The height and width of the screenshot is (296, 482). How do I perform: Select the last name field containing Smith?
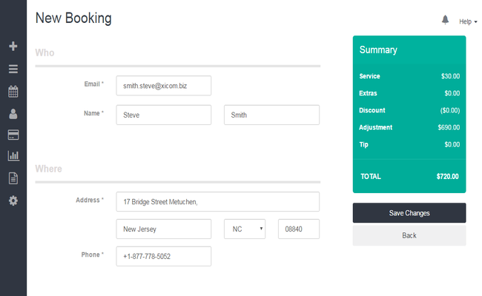point(271,115)
